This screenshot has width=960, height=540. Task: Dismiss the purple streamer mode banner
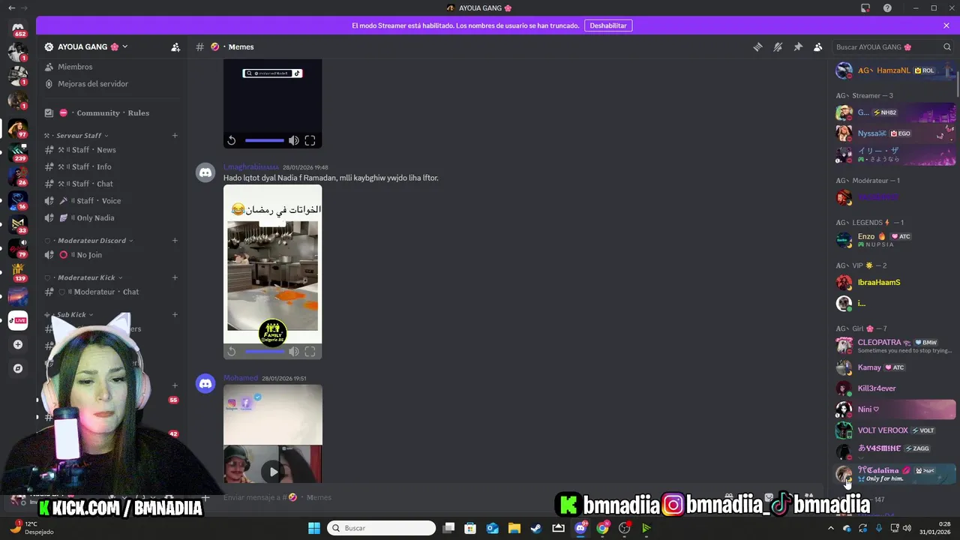[946, 25]
